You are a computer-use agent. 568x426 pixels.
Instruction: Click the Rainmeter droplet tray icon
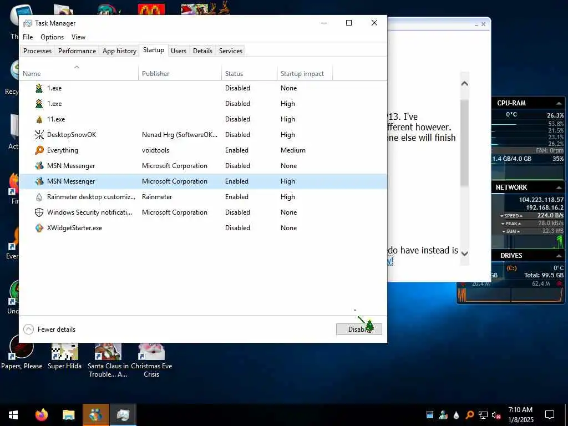coord(456,415)
